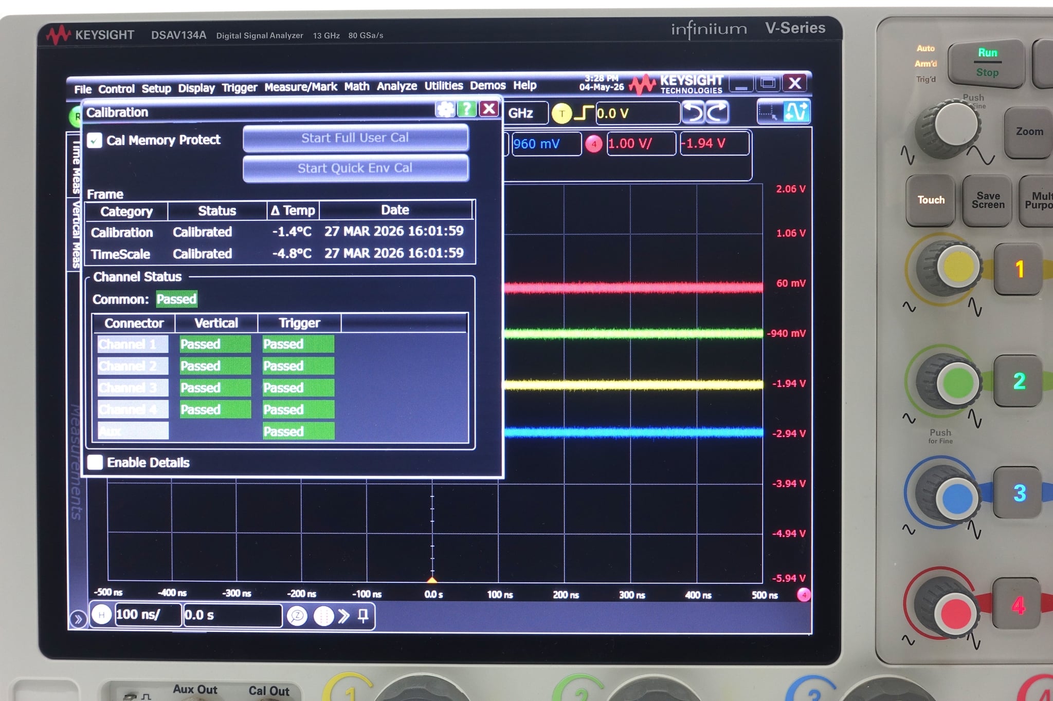1053x701 pixels.
Task: Select the Channel 3 connector row
Action: 133,388
